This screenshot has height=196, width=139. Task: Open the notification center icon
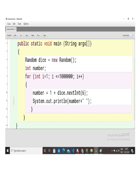[132, 151]
